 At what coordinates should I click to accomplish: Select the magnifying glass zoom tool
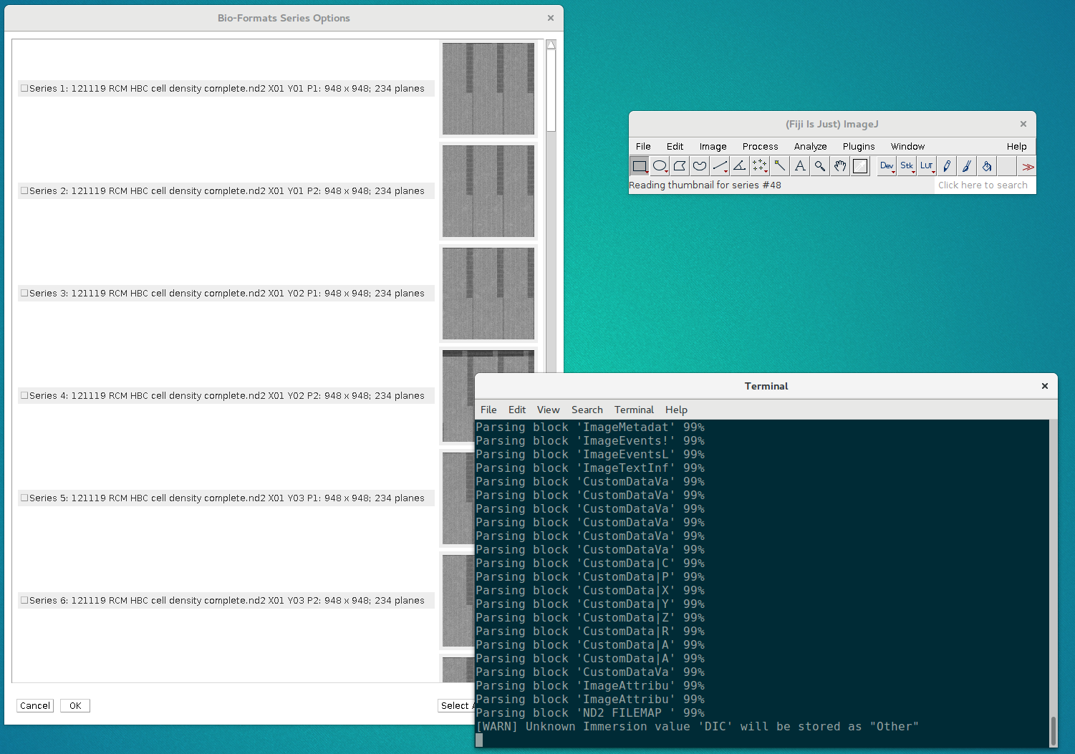tap(819, 165)
